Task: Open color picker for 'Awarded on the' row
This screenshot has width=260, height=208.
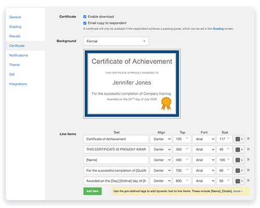Action: [239, 181]
